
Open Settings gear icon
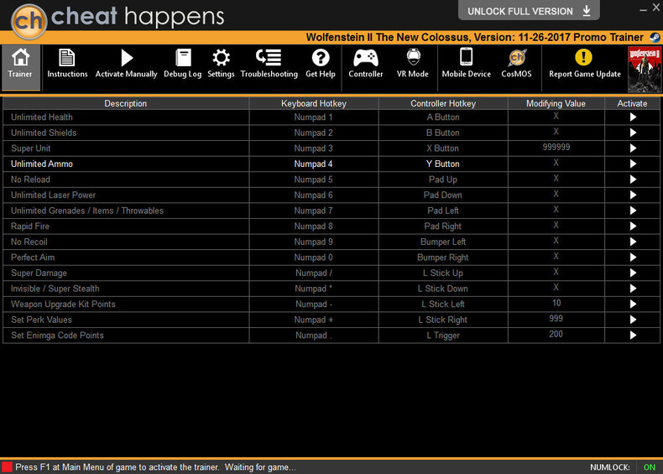[x=221, y=58]
